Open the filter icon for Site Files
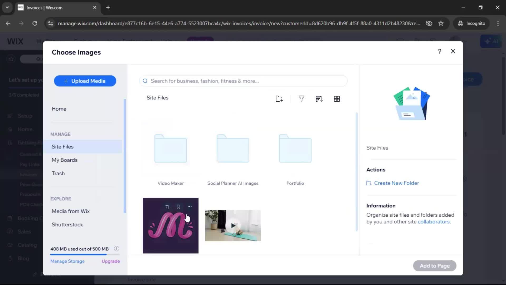Screen dimensions: 506x285 (301, 99)
